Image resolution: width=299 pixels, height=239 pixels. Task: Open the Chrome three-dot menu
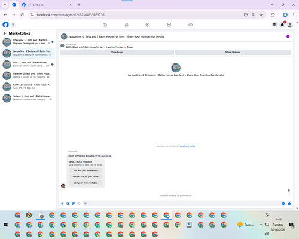(294, 15)
